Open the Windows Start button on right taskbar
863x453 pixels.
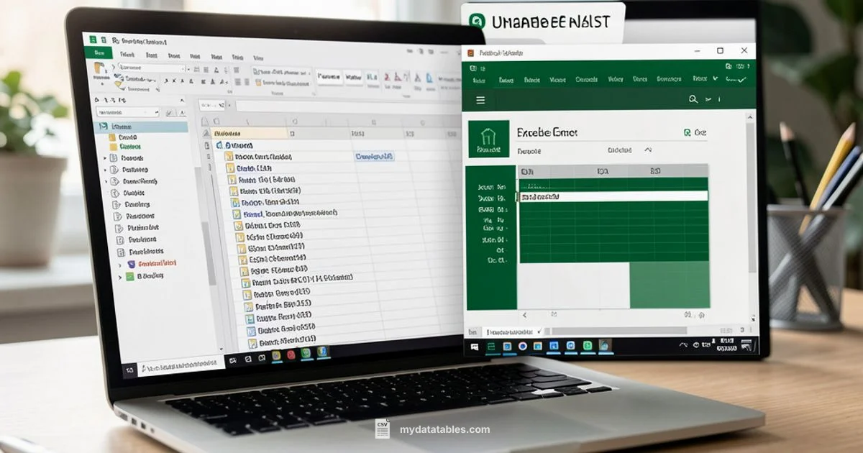(x=475, y=347)
